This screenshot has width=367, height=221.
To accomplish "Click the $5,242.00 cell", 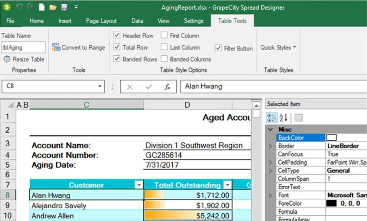I will [x=188, y=216].
